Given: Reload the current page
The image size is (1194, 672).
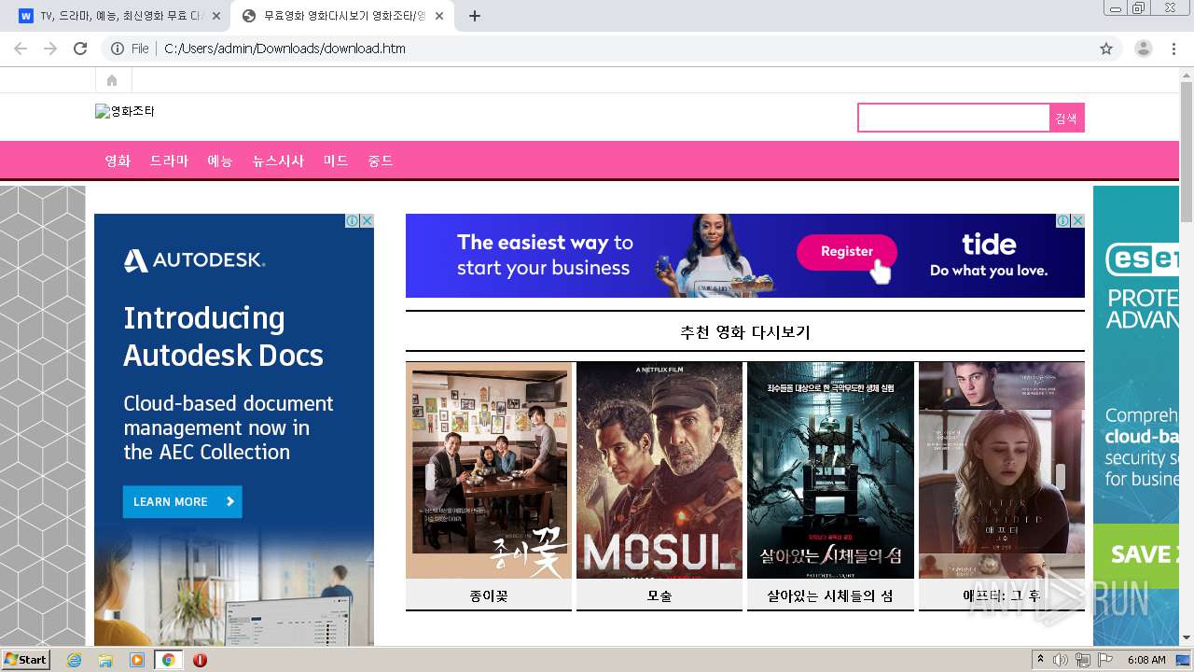Looking at the screenshot, I should click(80, 49).
